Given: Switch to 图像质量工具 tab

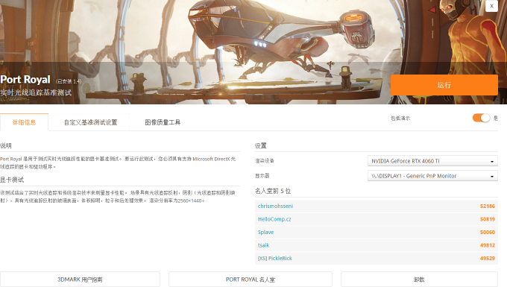Looking at the screenshot, I should [163, 122].
